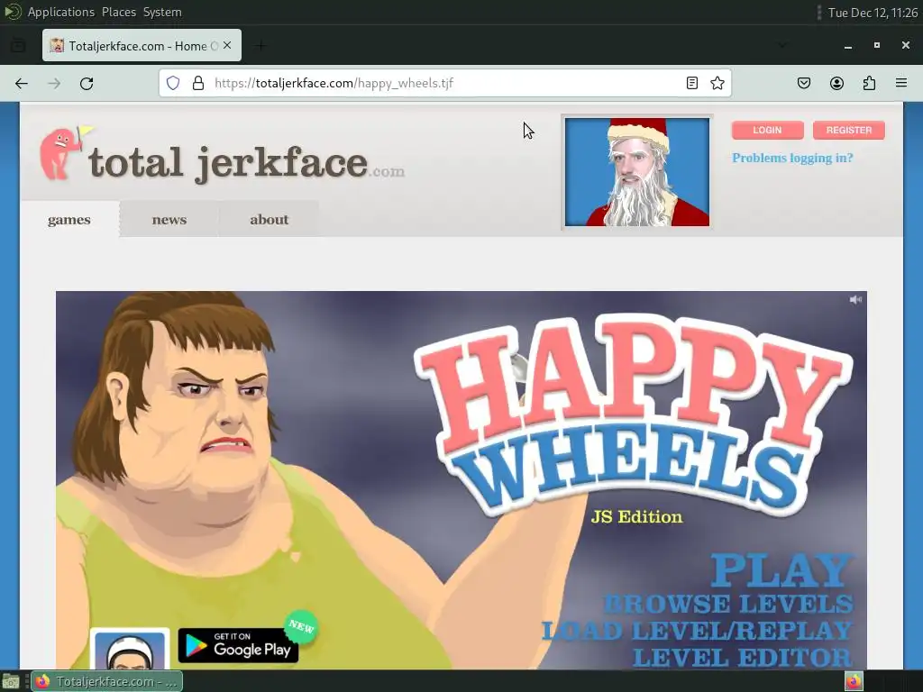Click the URL address bar field
This screenshot has width=923, height=692.
[x=445, y=83]
